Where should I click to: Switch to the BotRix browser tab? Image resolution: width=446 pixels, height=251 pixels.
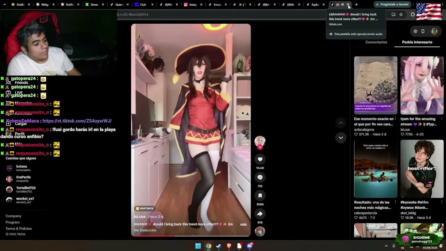pyautogui.click(x=70, y=5)
